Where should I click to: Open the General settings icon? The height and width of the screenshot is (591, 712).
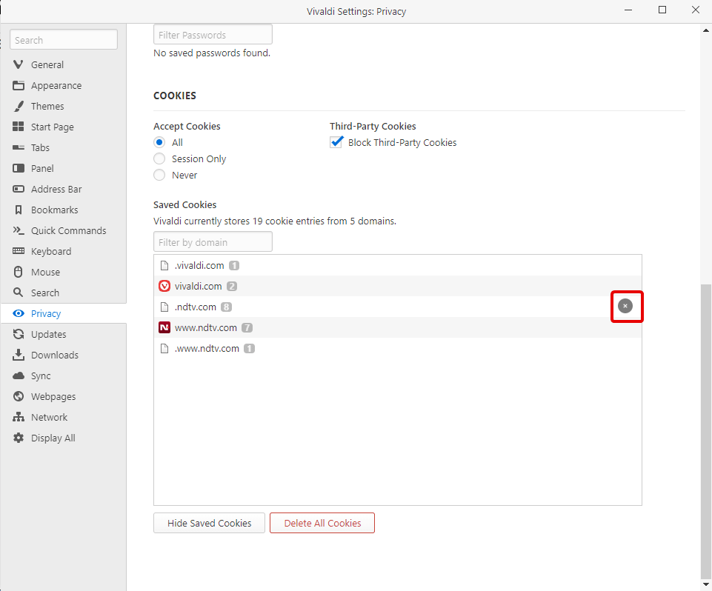pyautogui.click(x=19, y=64)
